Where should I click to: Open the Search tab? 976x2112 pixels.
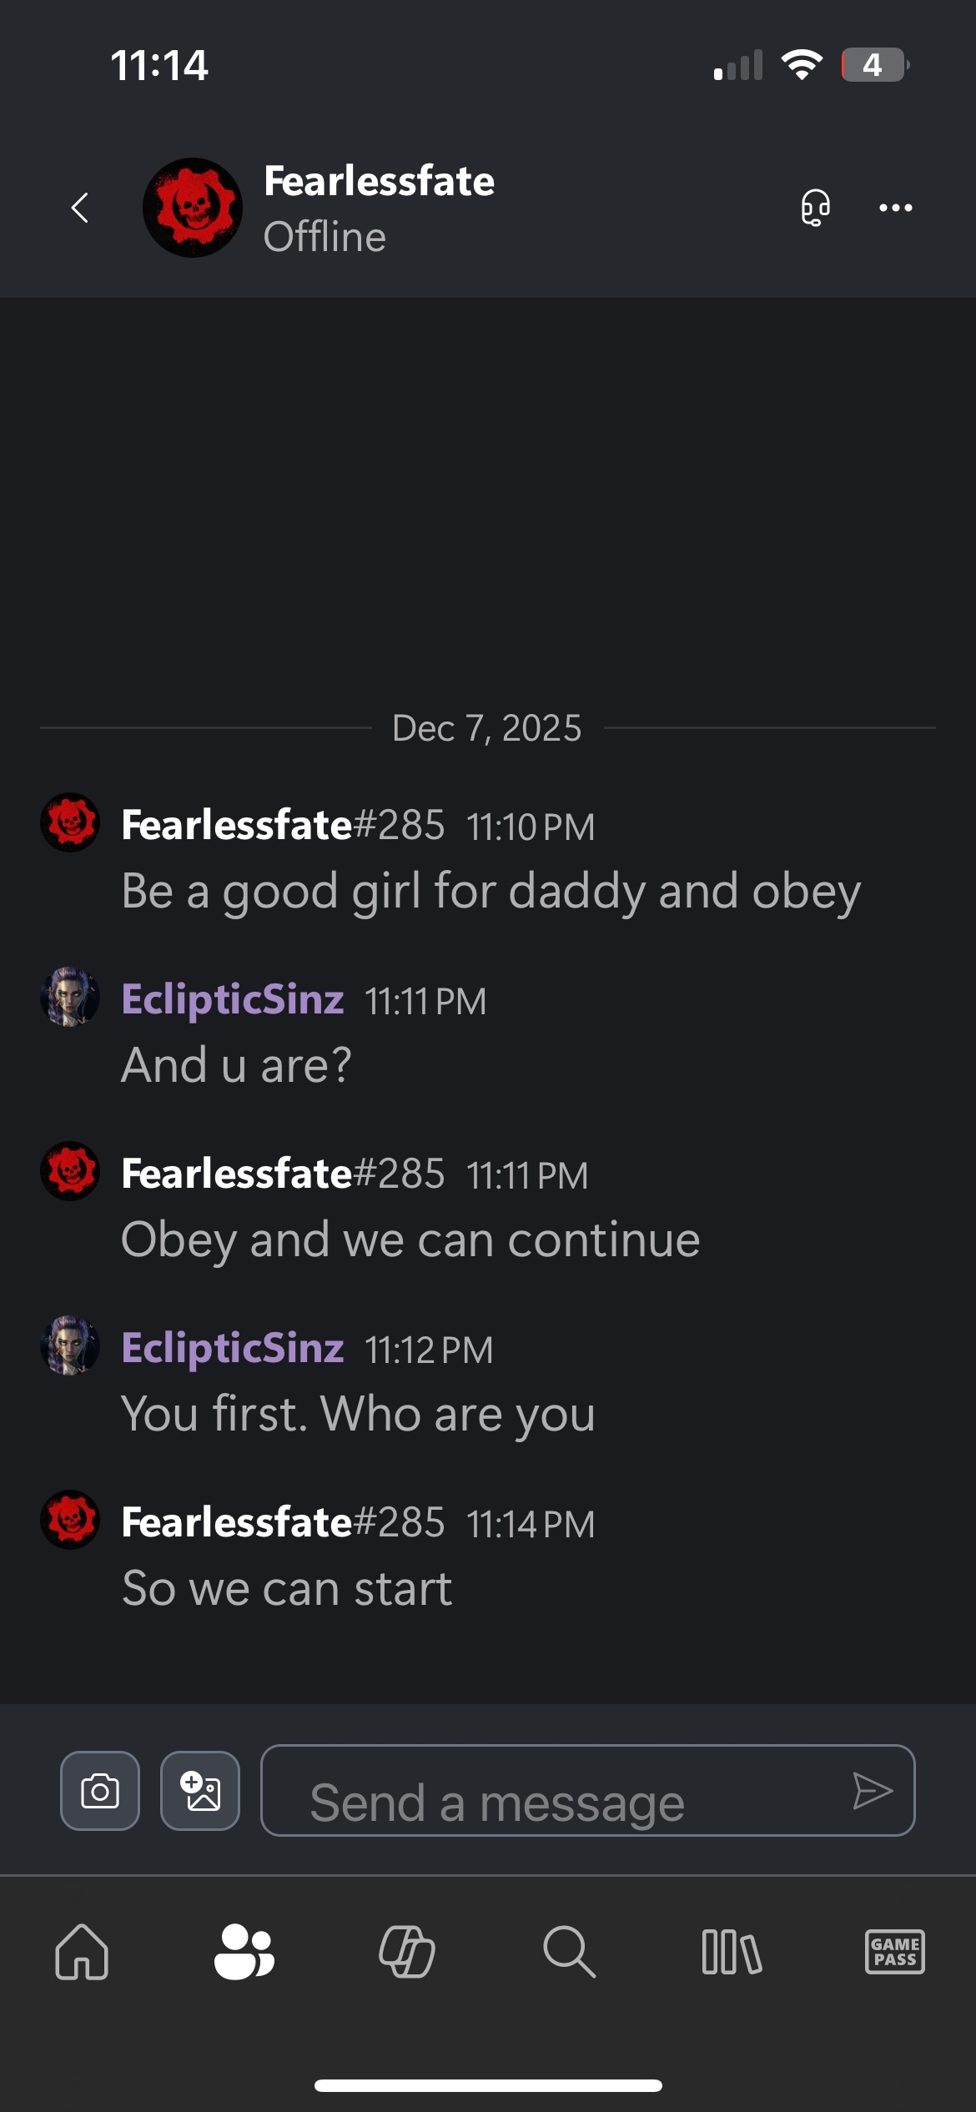569,1952
